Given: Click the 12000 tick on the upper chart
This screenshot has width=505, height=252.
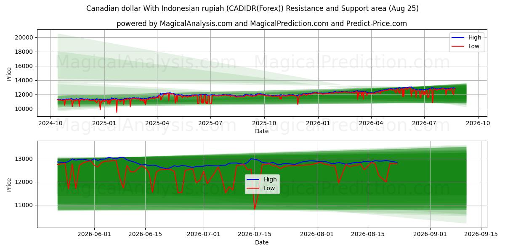Looking at the screenshot, I should [x=25, y=94].
